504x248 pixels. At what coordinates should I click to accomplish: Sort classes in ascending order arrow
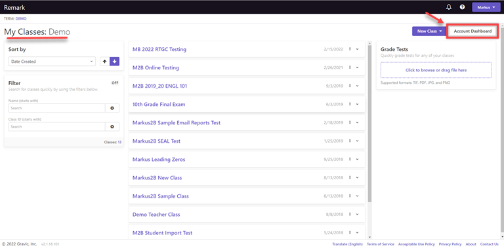click(x=104, y=62)
